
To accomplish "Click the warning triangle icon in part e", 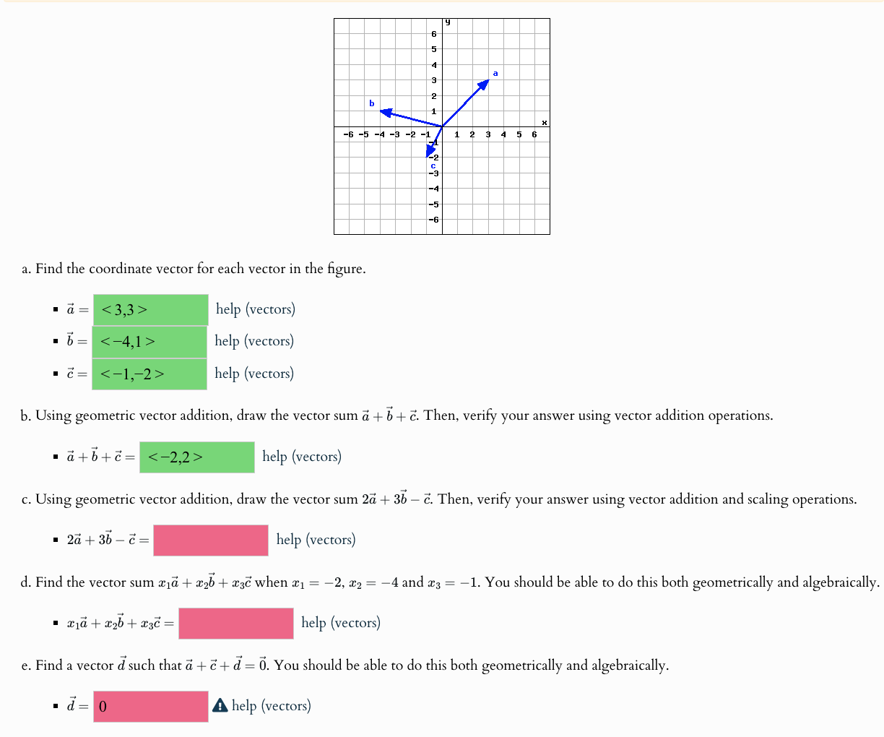I will [x=220, y=705].
